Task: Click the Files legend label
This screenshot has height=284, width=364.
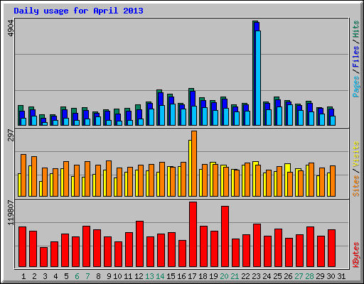Action: click(x=355, y=57)
